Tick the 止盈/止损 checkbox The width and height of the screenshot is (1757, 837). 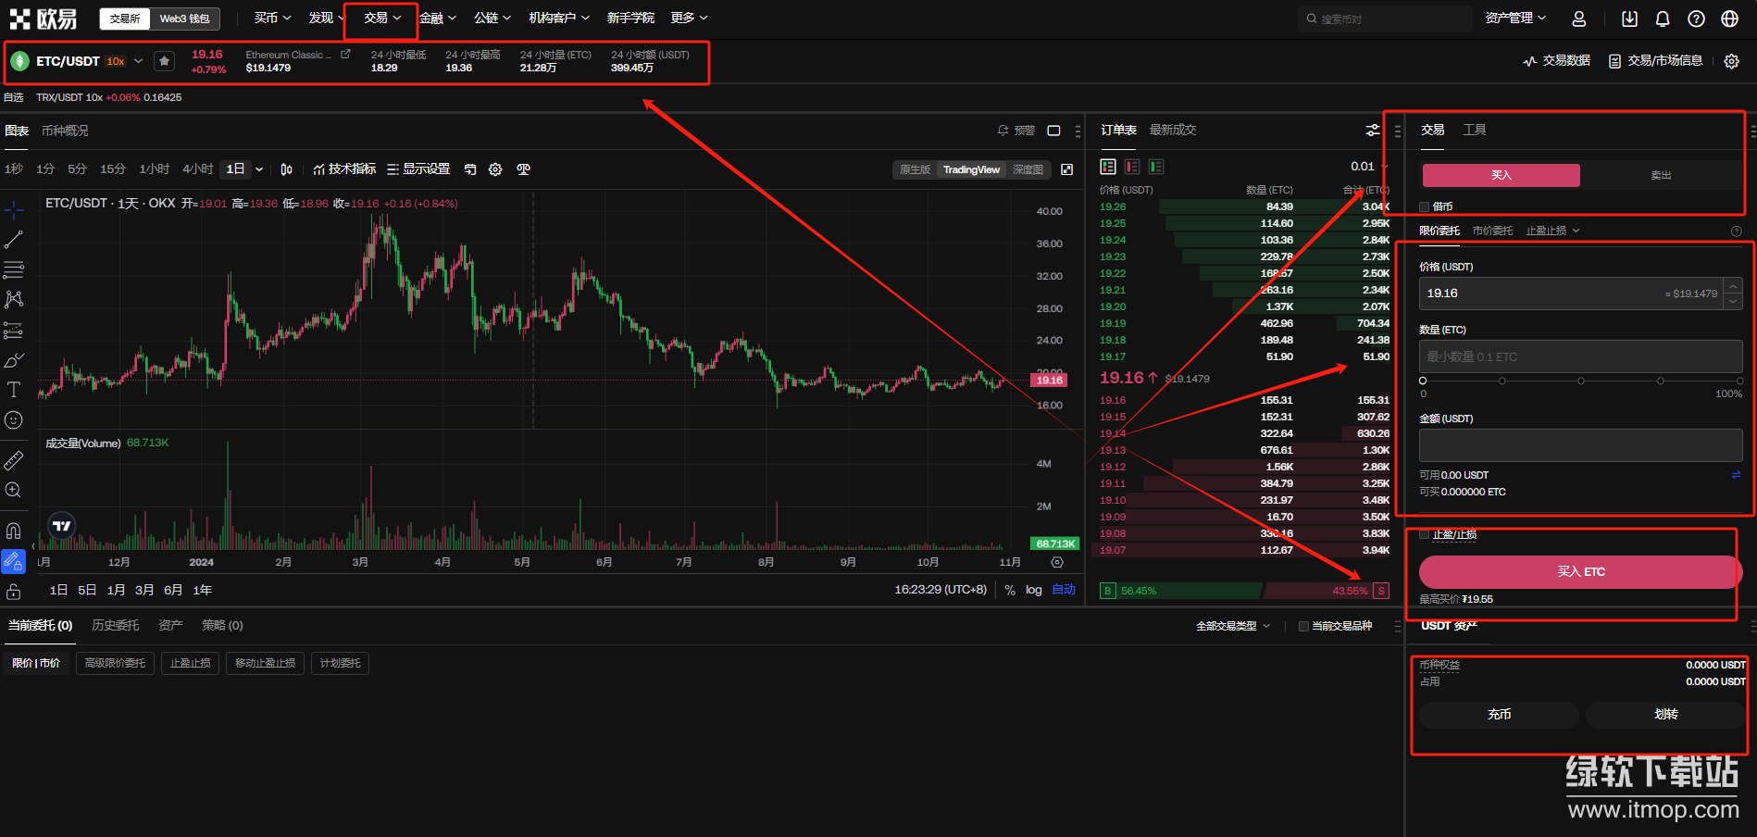pyautogui.click(x=1425, y=534)
